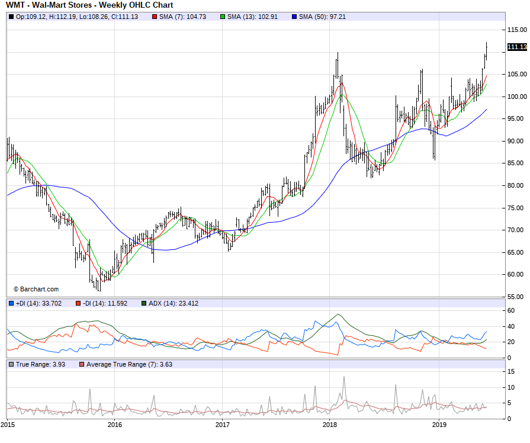This screenshot has height=443, width=530.
Task: Click the "True Range: 3.93" legend text
Action: pyautogui.click(x=40, y=364)
